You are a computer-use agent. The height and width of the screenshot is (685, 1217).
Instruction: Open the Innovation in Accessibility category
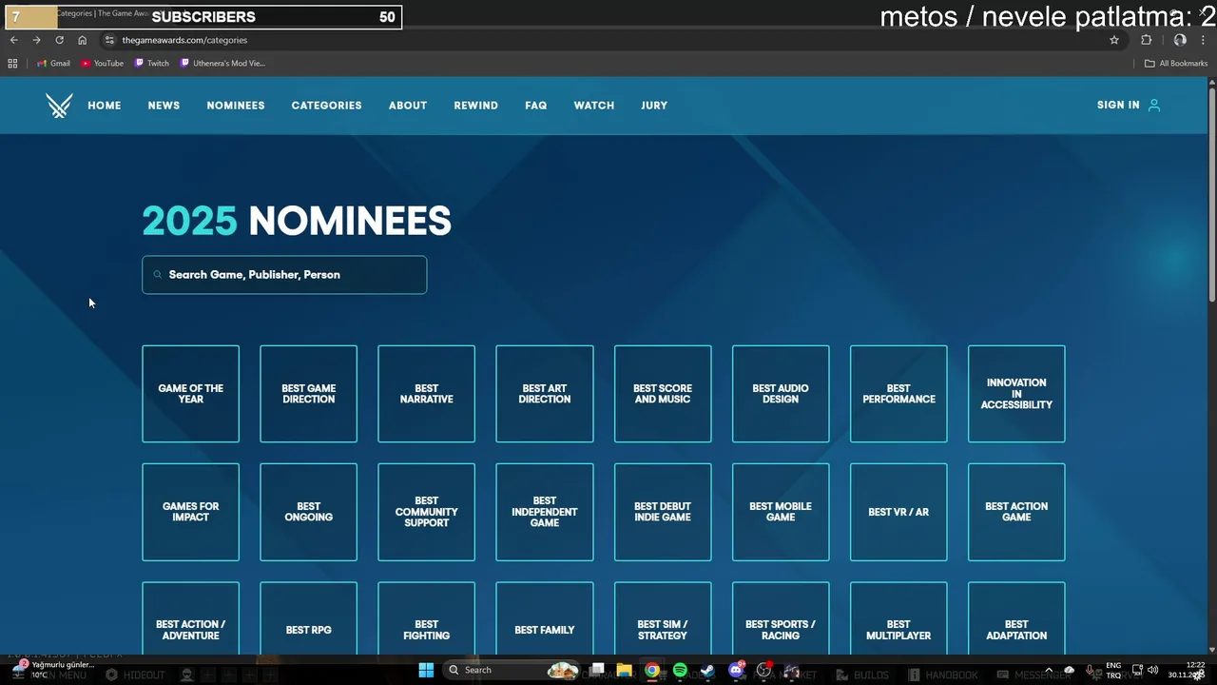1016,394
